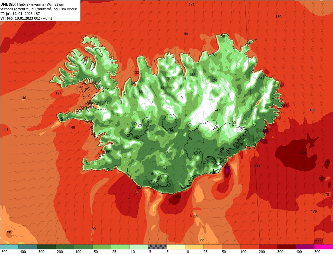
Task: Pick the green legend swatch between -200 and -100
Action: tap(65, 247)
